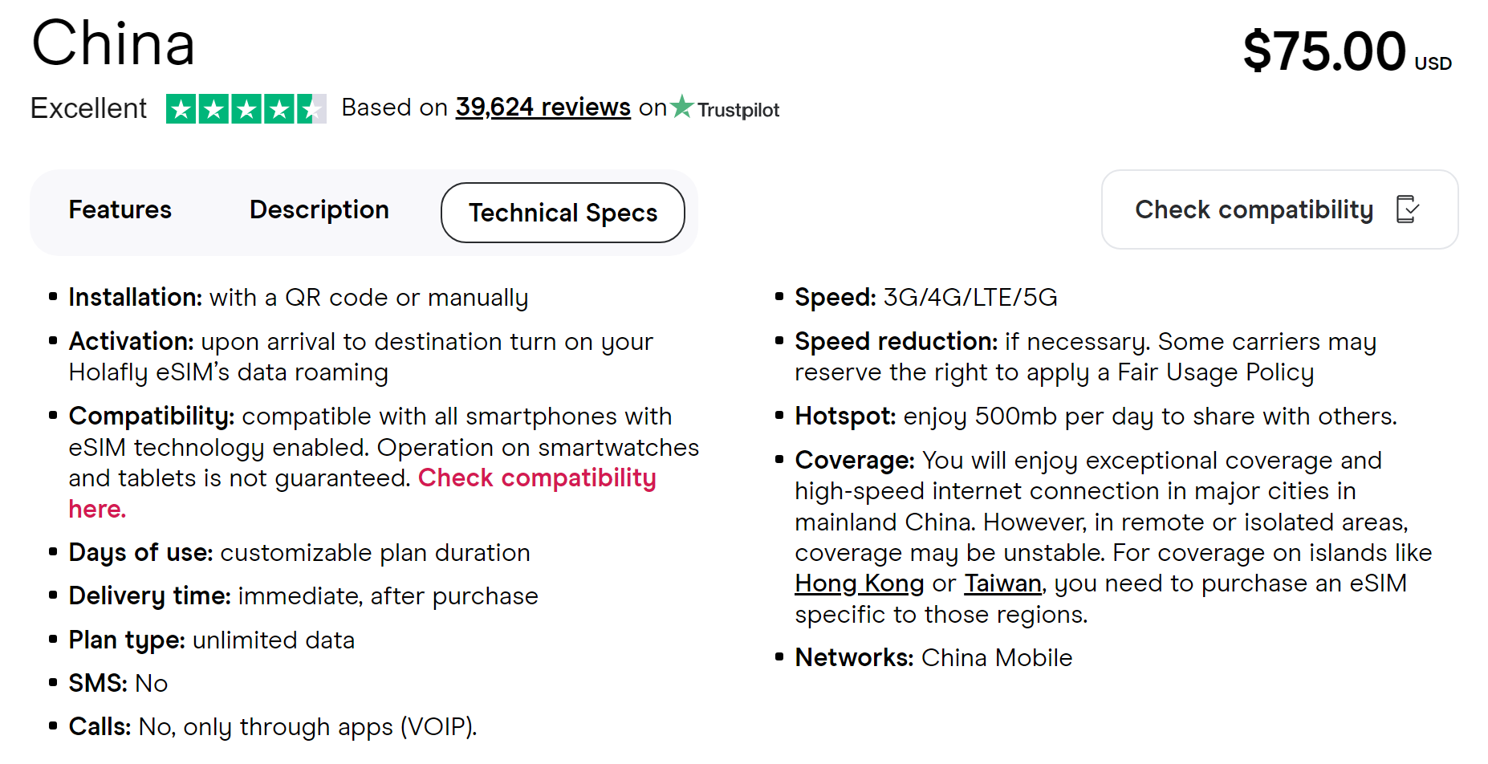Open the 39,624 reviews link
Screen dimensions: 1488x764
543,108
